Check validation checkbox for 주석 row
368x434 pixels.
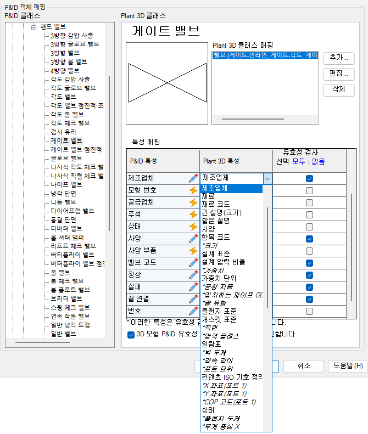(x=310, y=215)
